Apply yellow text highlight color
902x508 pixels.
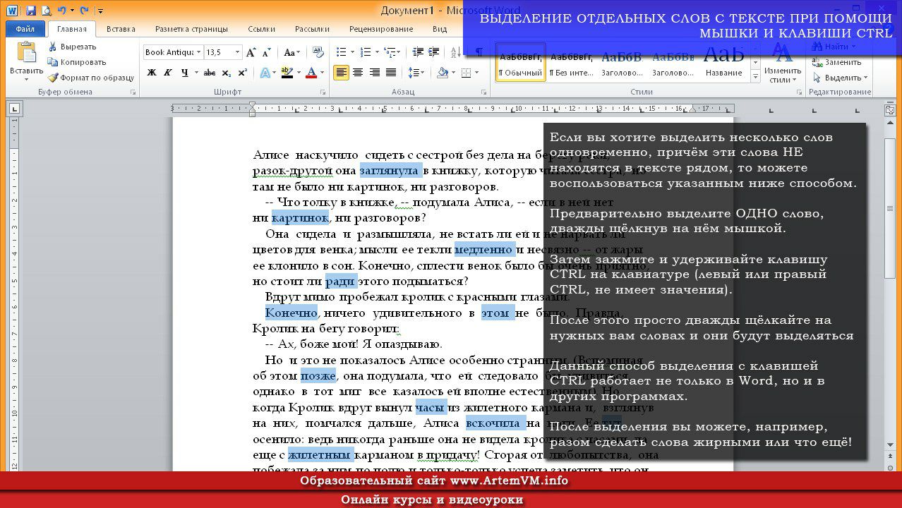286,73
